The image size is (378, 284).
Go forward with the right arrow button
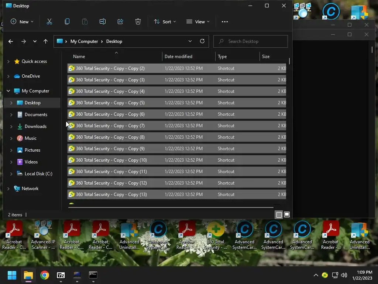(x=23, y=41)
